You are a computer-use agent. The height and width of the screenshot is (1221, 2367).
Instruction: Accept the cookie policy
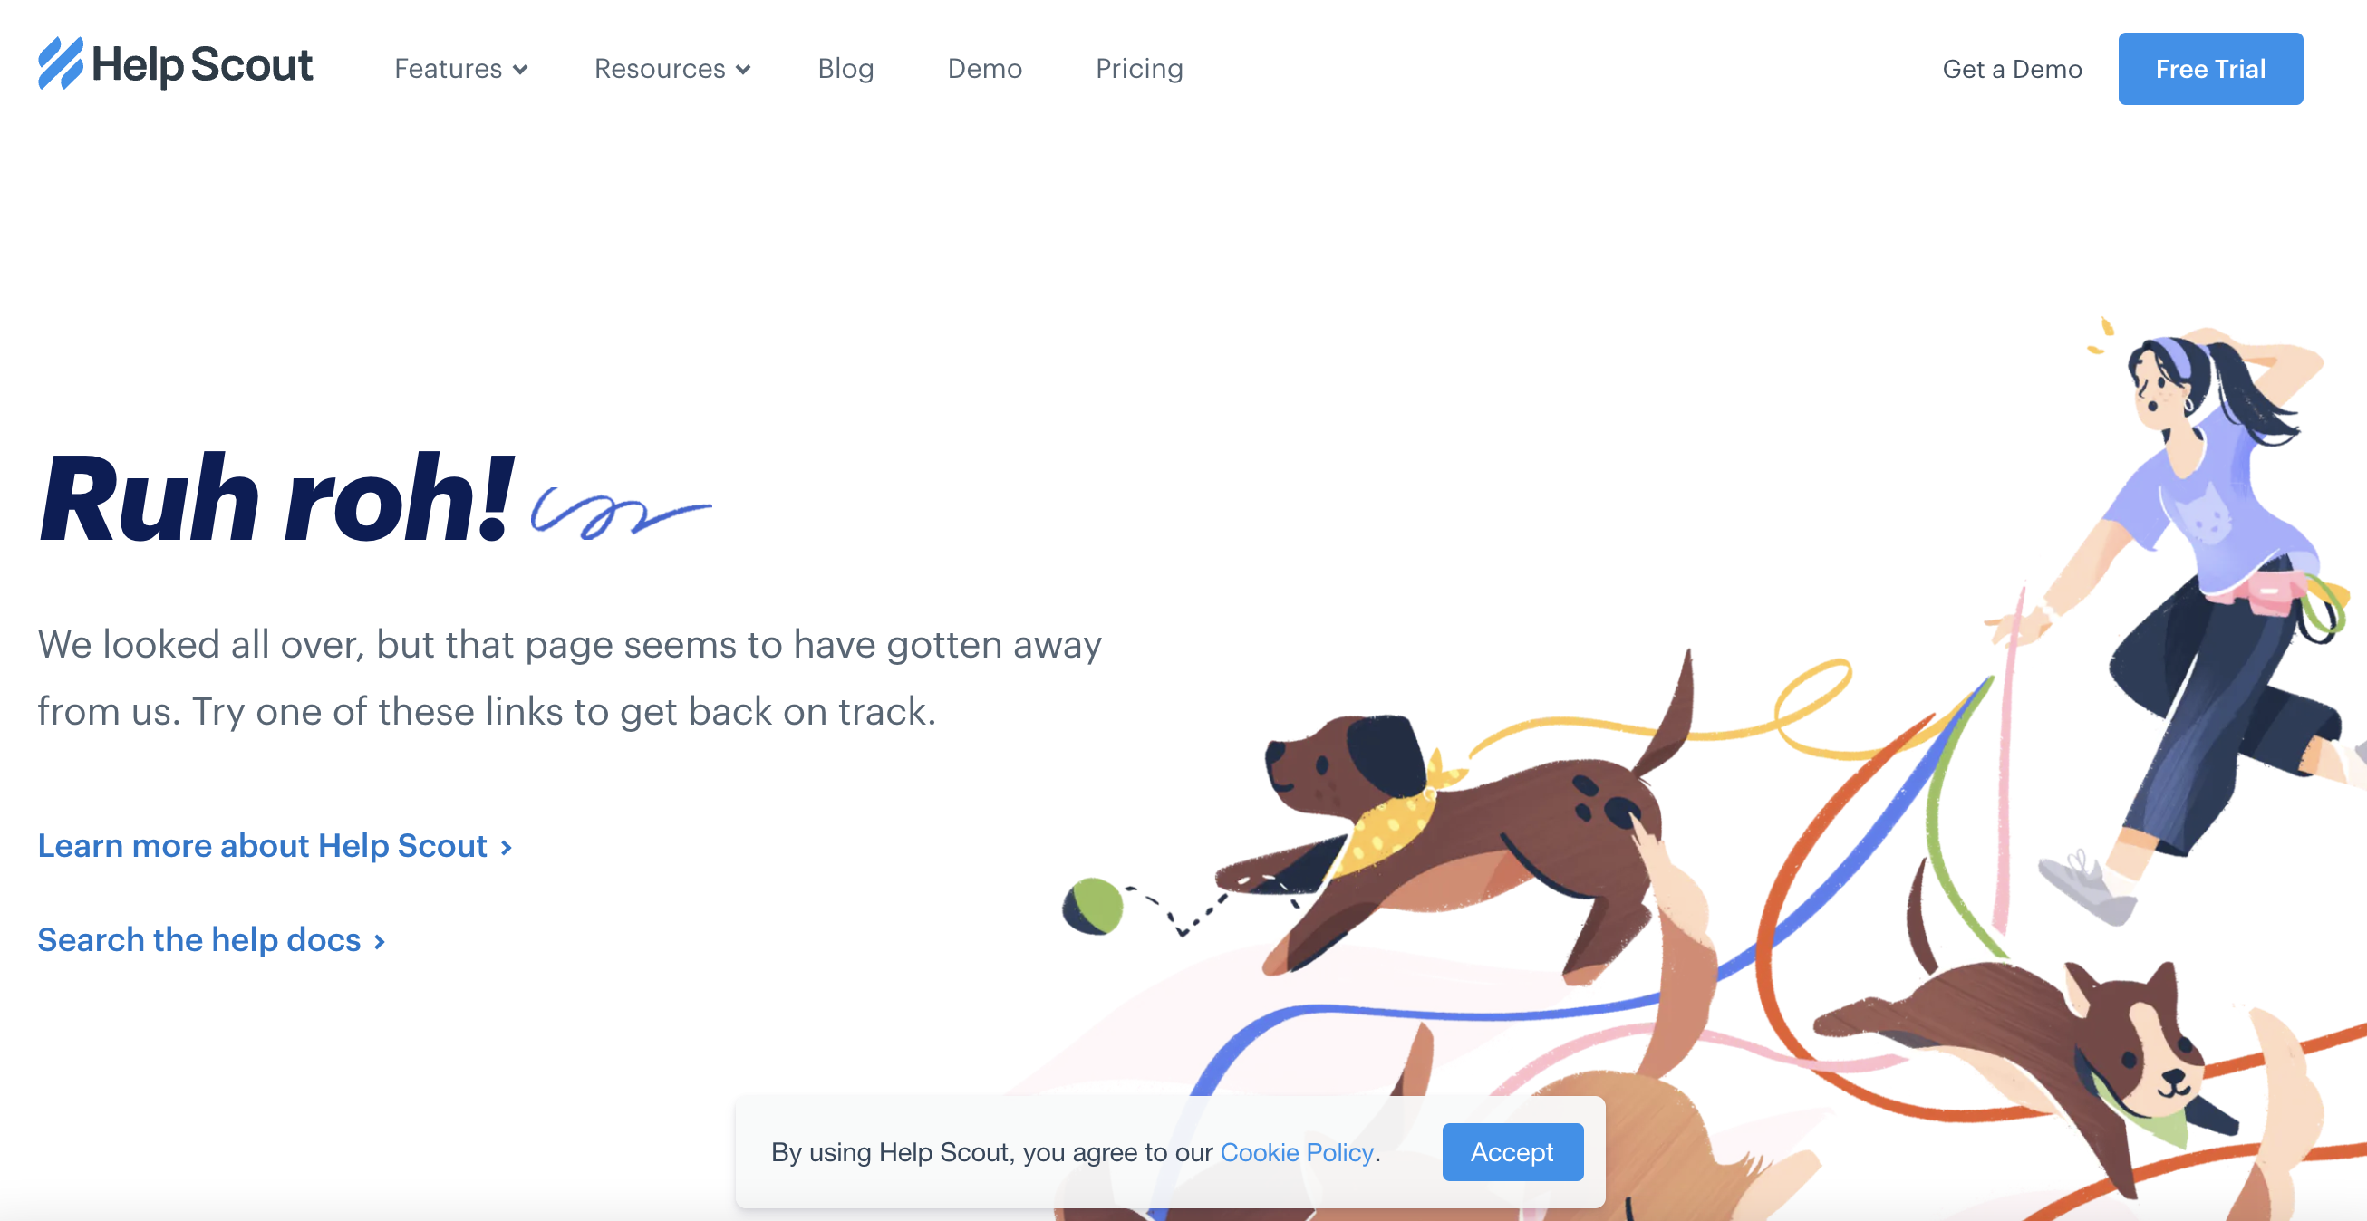click(x=1512, y=1152)
